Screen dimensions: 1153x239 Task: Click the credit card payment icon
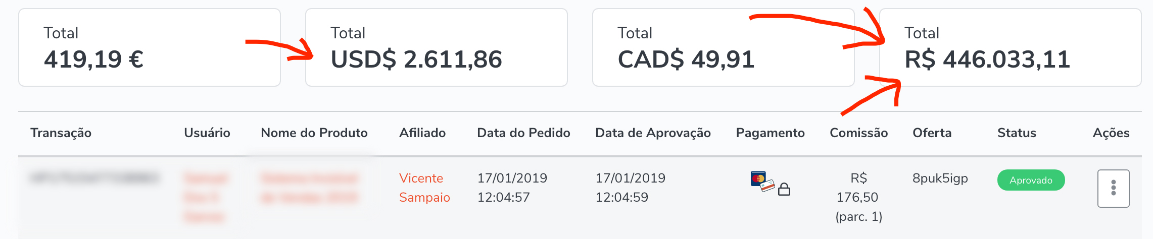tap(762, 182)
